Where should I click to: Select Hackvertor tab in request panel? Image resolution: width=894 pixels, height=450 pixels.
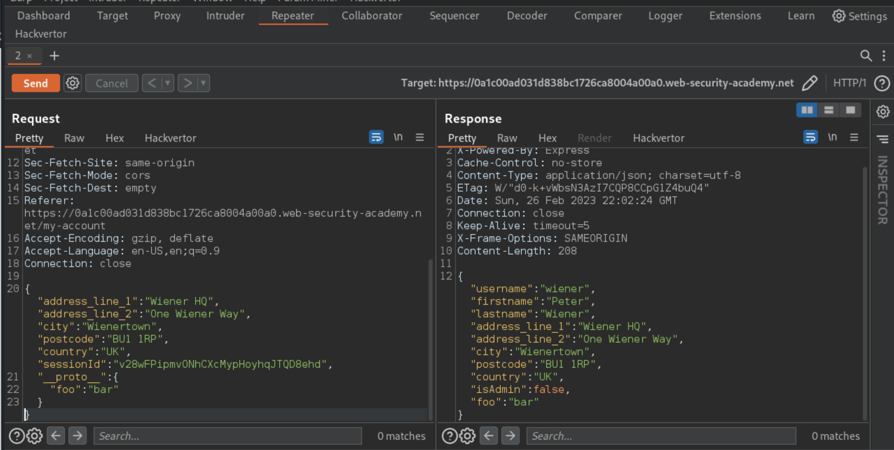170,138
